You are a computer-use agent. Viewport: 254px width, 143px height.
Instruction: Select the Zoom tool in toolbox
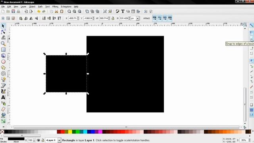[3, 44]
